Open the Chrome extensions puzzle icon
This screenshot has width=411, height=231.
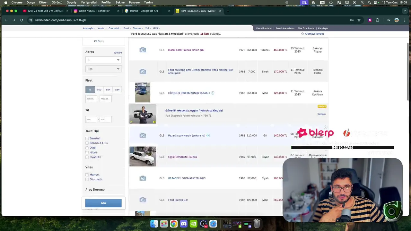(x=377, y=20)
